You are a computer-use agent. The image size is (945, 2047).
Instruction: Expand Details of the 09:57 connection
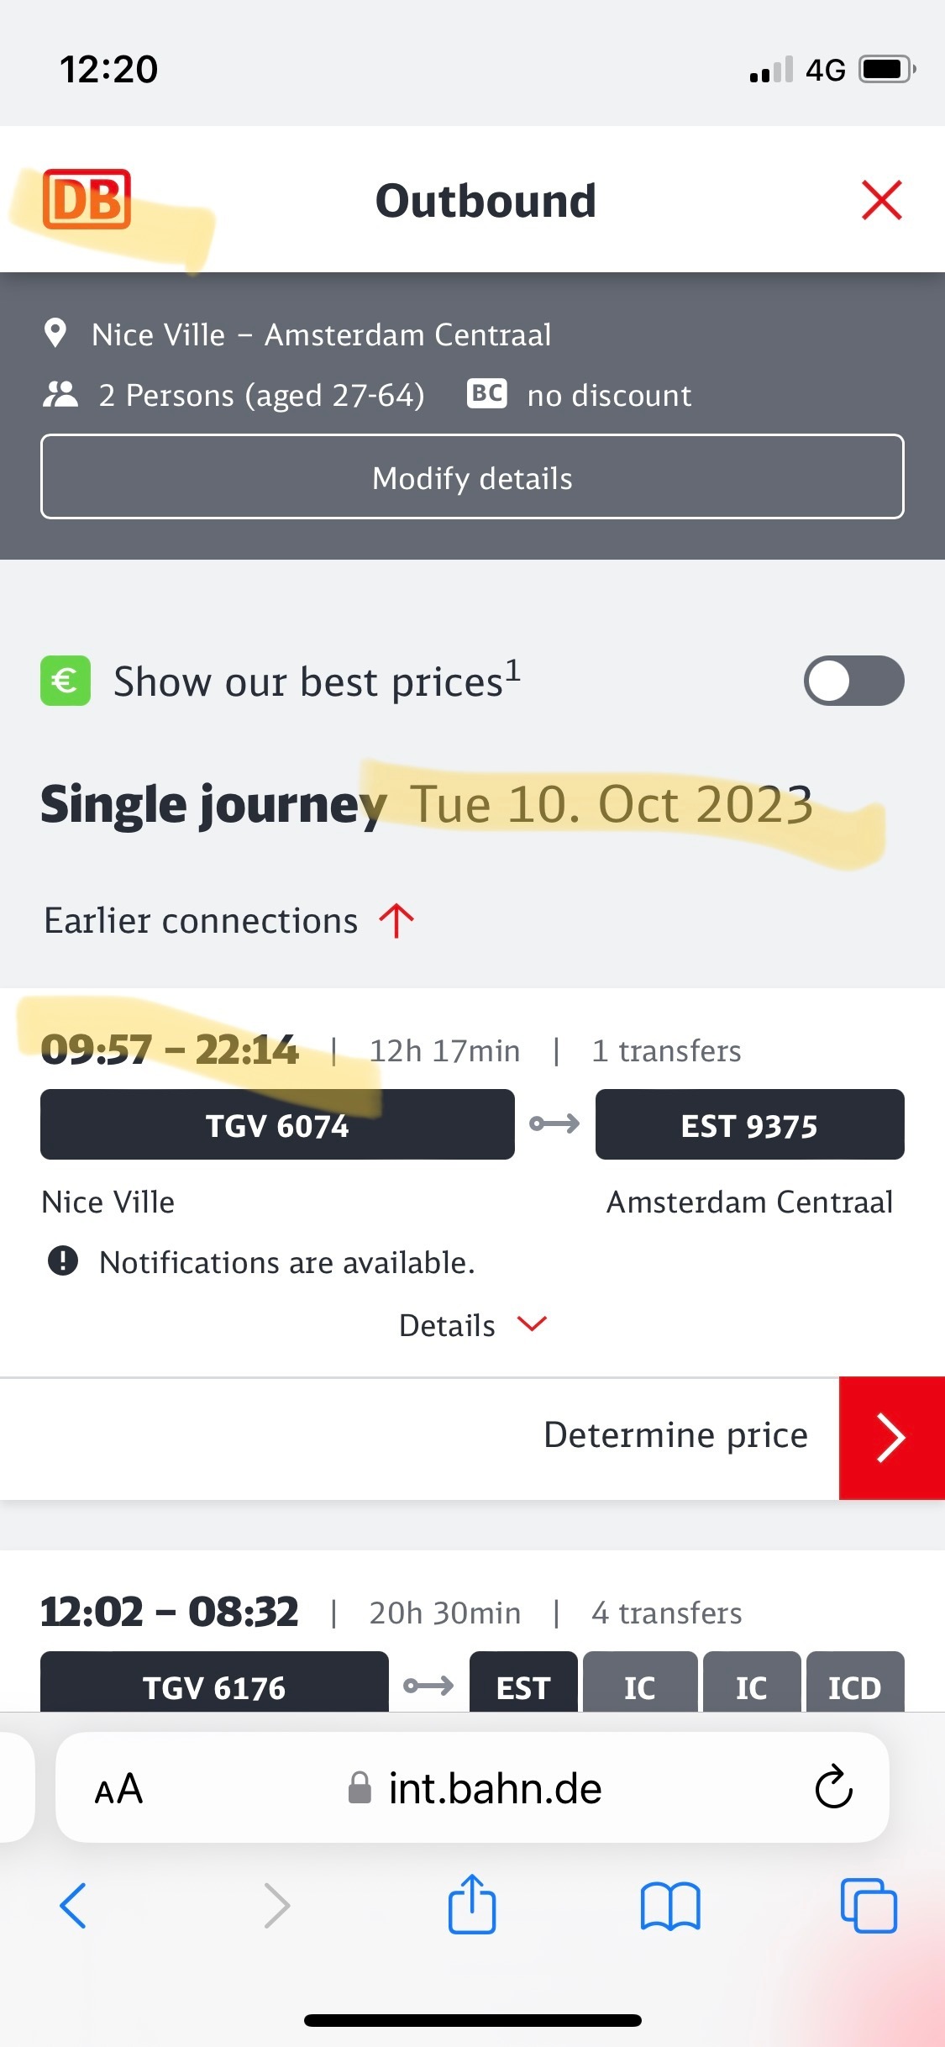(472, 1325)
